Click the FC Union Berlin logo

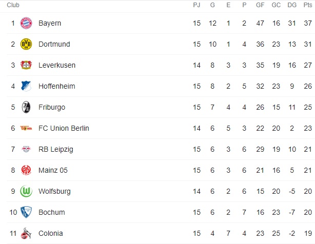coord(26,128)
